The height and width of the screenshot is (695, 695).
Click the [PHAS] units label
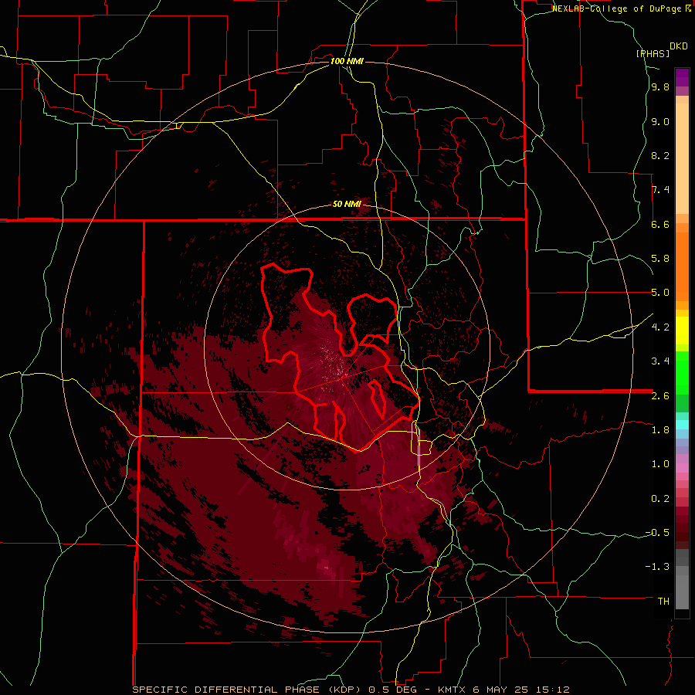(x=653, y=53)
